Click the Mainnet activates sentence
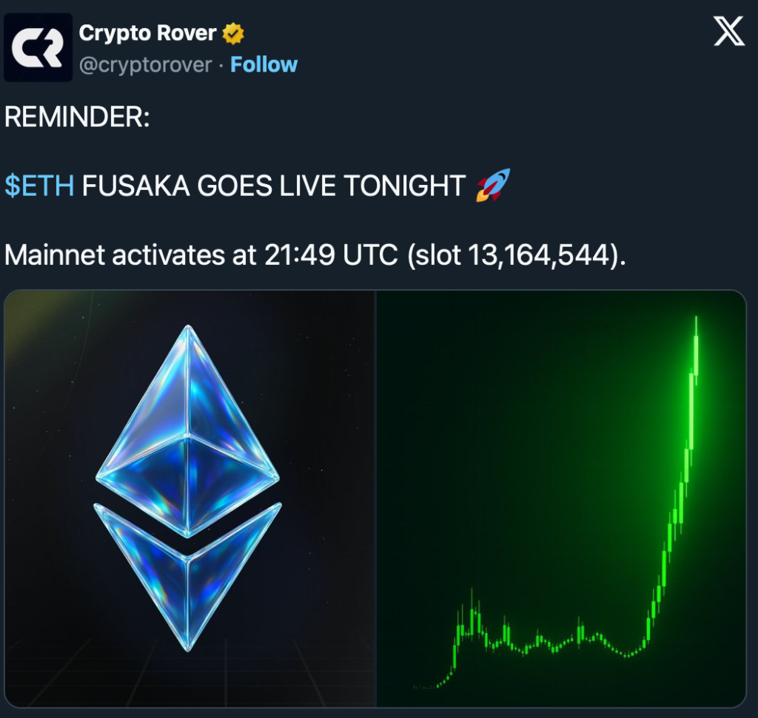 315,255
